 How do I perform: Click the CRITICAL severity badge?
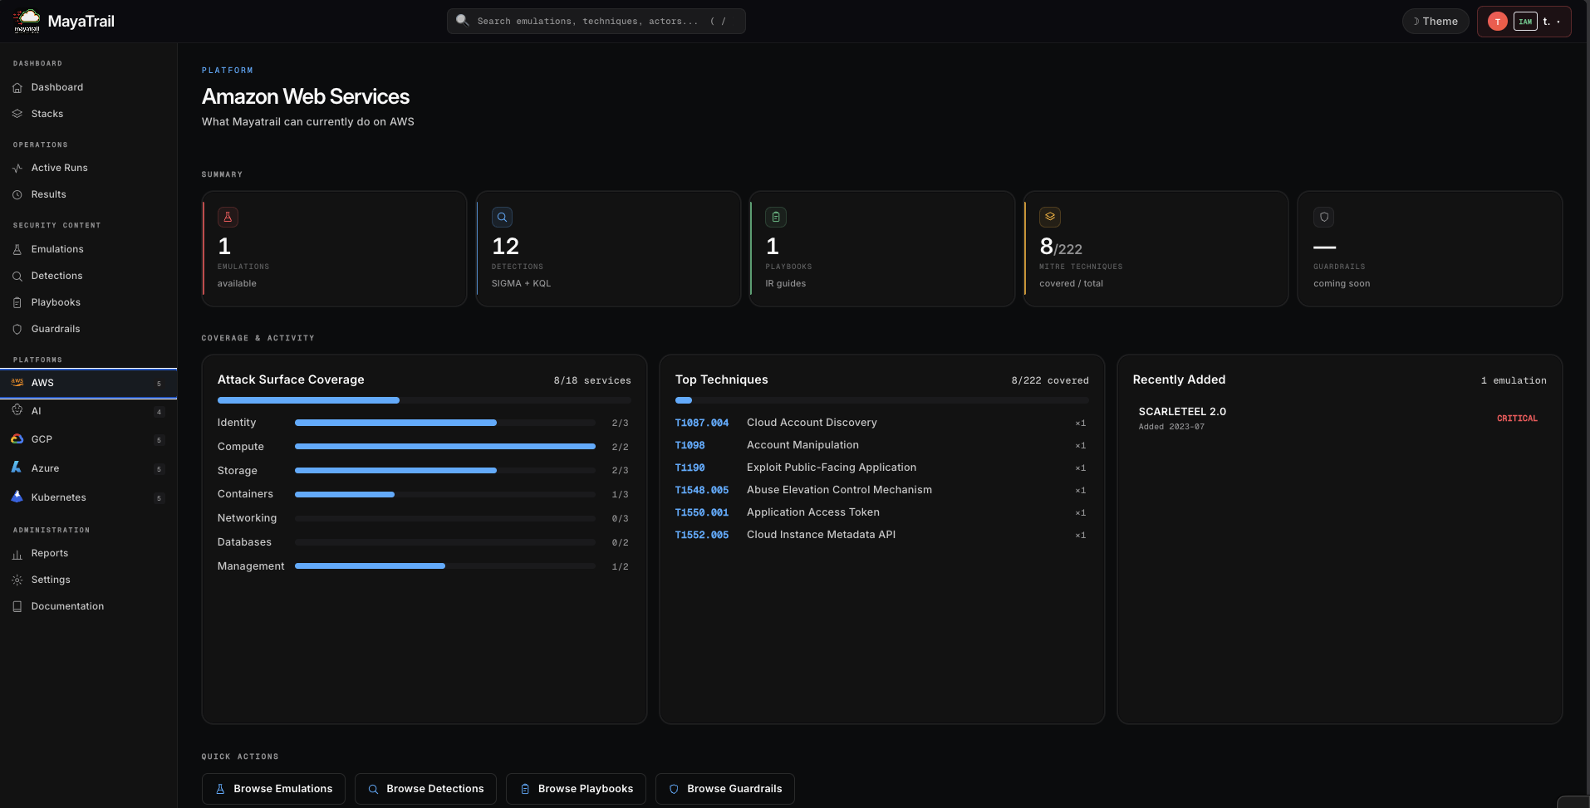click(1517, 419)
